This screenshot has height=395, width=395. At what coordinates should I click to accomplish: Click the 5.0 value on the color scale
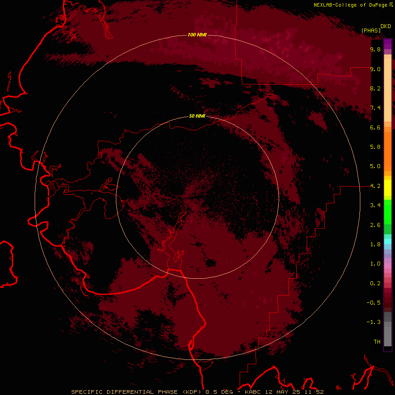(x=375, y=166)
